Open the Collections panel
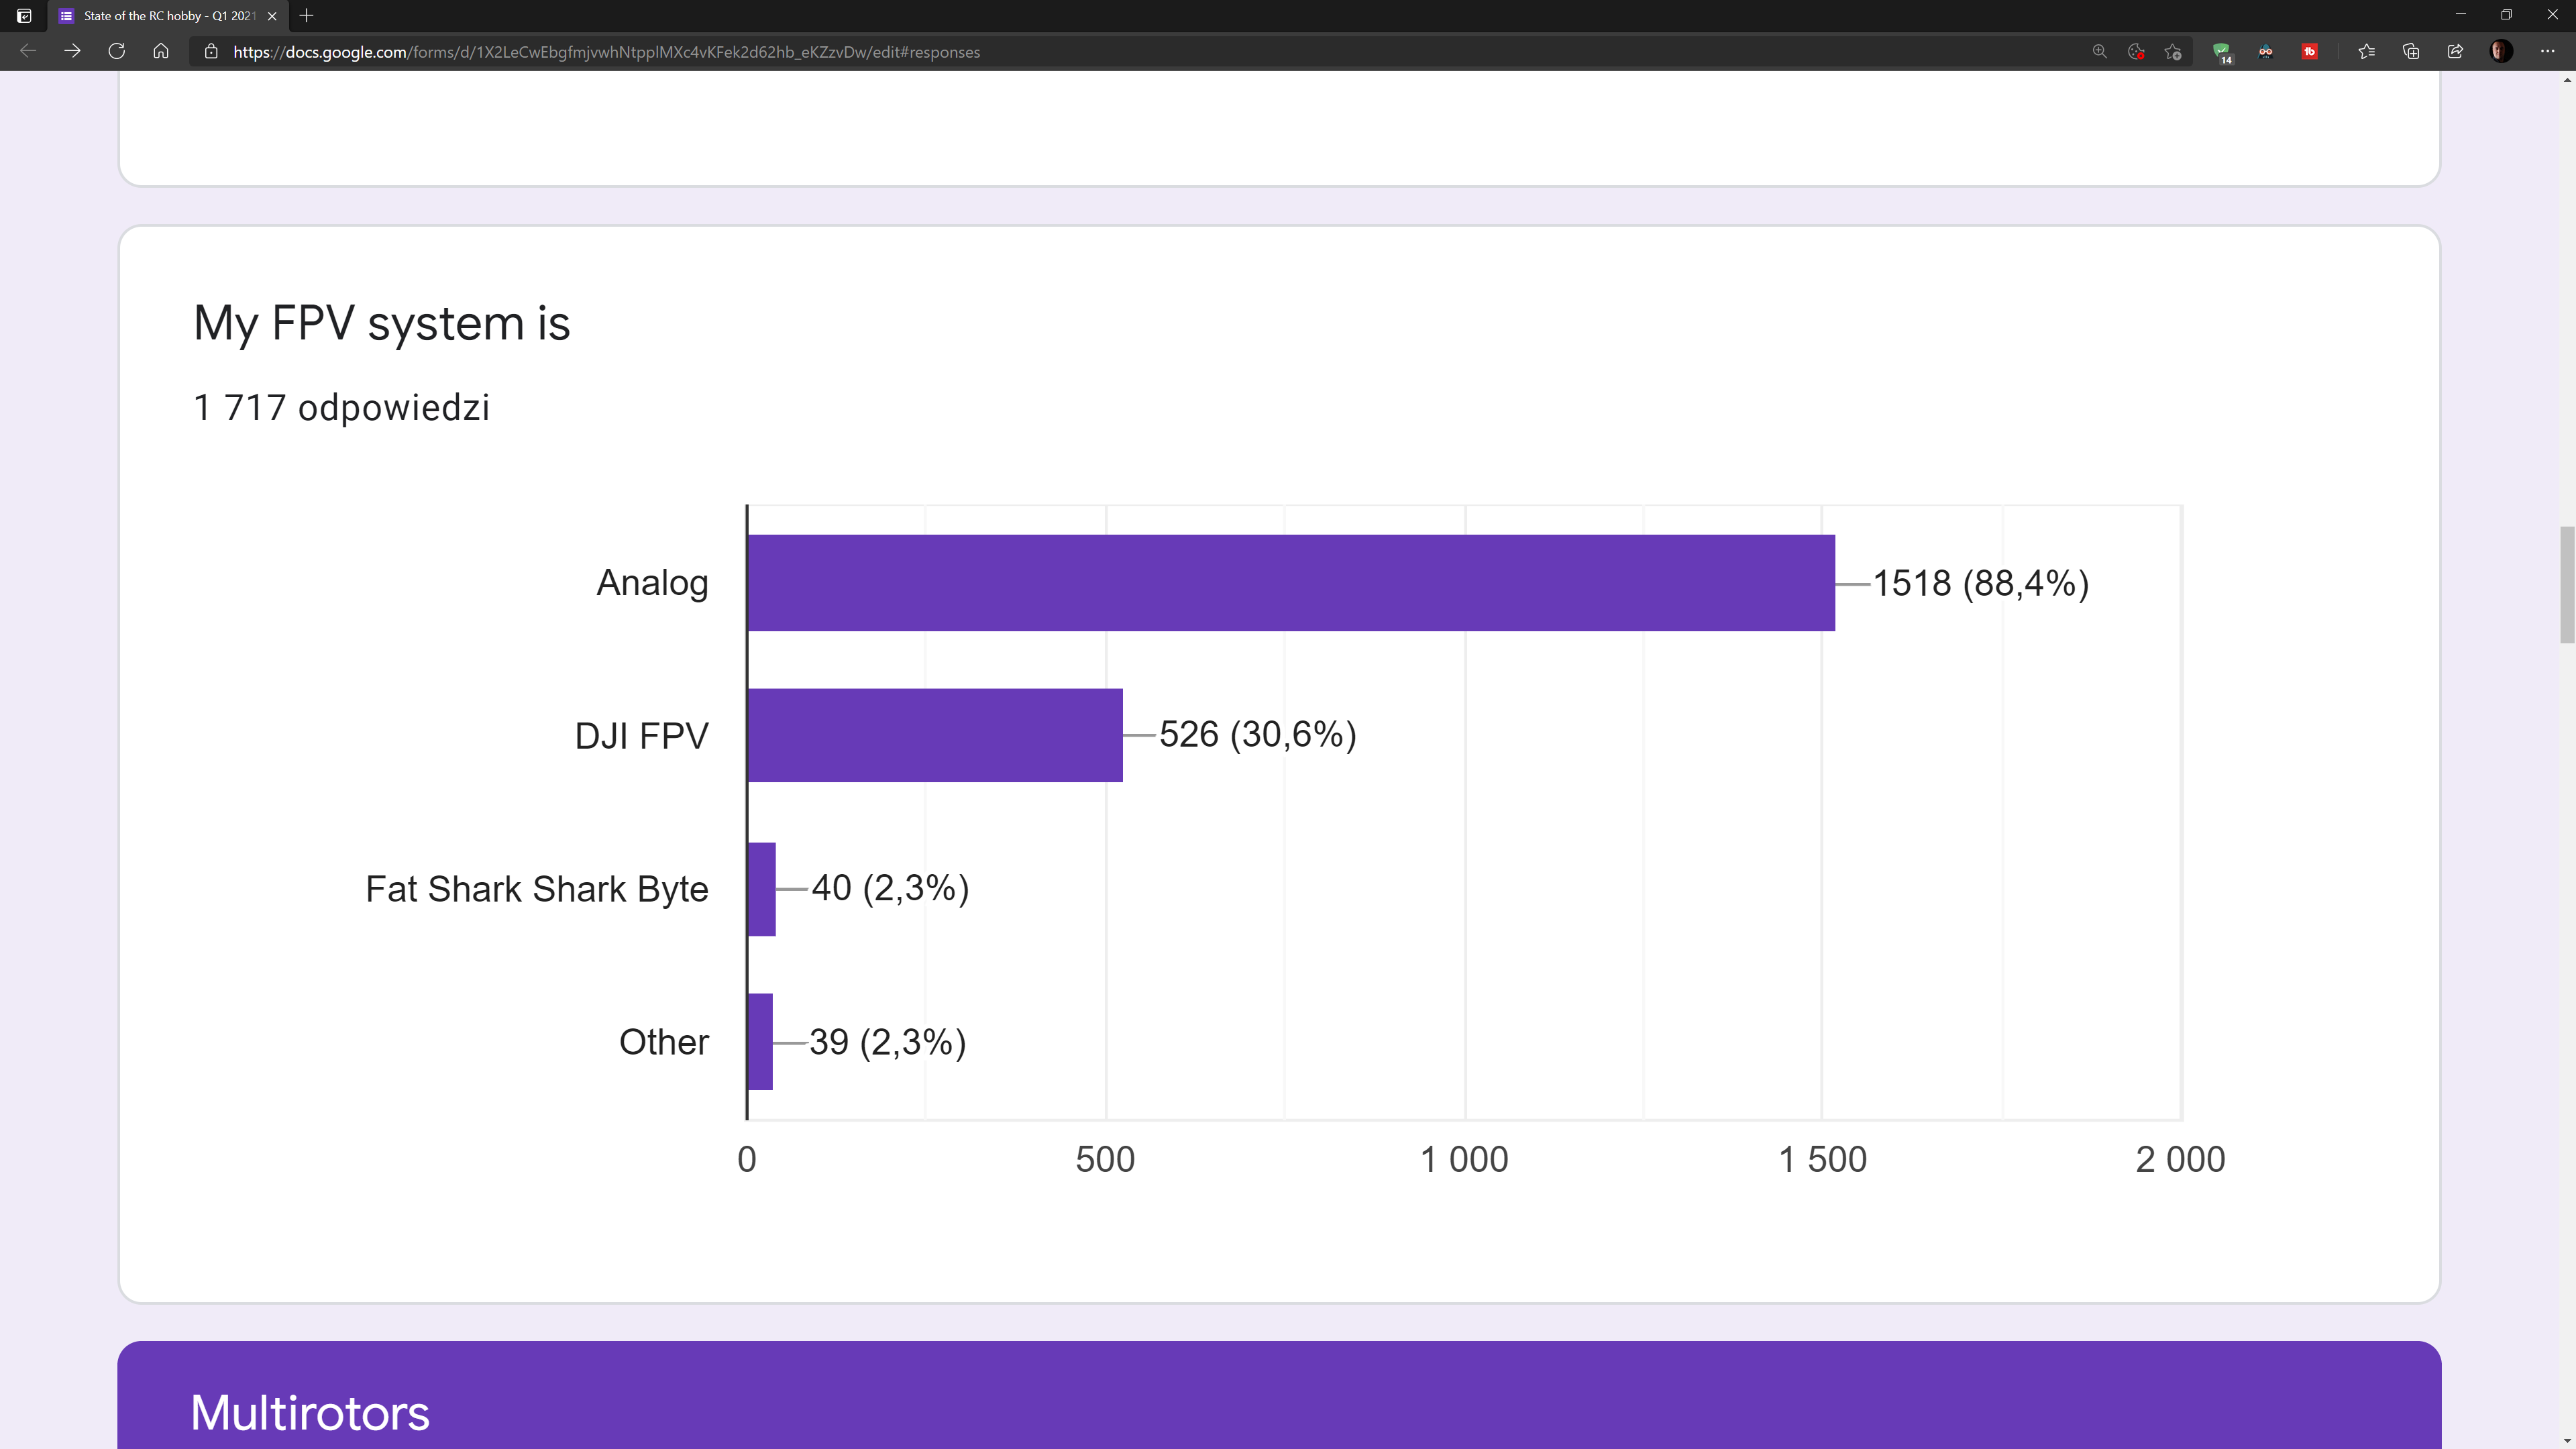This screenshot has height=1449, width=2576. (x=2411, y=52)
